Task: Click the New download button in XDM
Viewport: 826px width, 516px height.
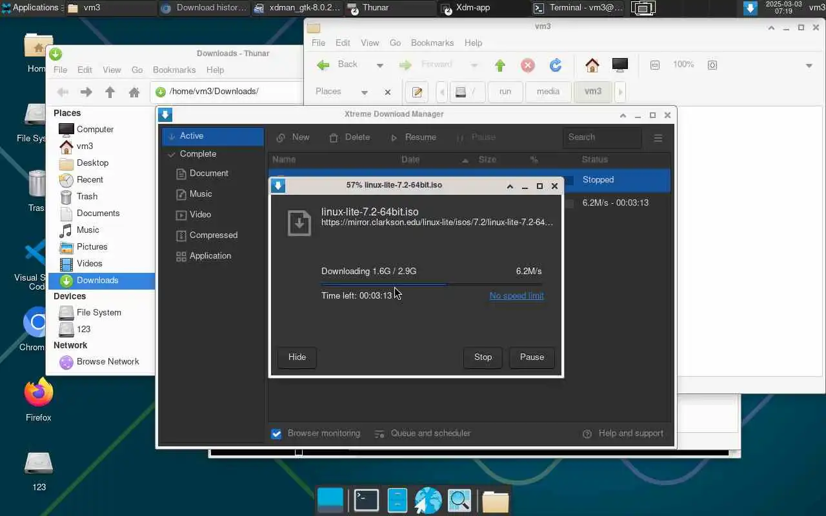Action: pos(293,137)
